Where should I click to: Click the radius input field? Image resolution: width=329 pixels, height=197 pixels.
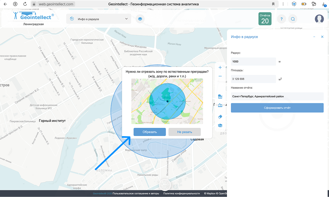(253, 61)
